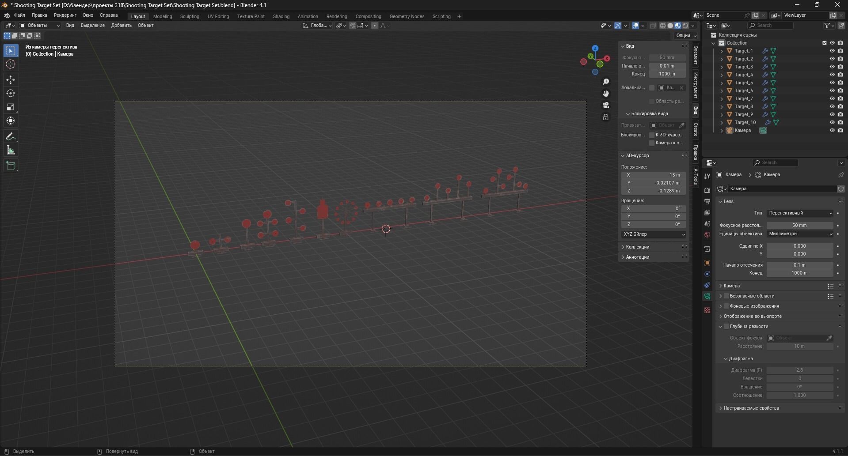Enable the Глубина резкости checkbox

pos(726,327)
